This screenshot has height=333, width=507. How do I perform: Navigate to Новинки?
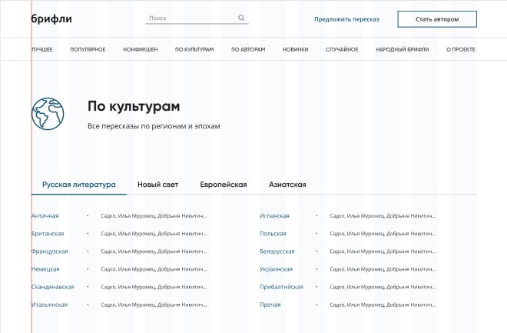(295, 49)
